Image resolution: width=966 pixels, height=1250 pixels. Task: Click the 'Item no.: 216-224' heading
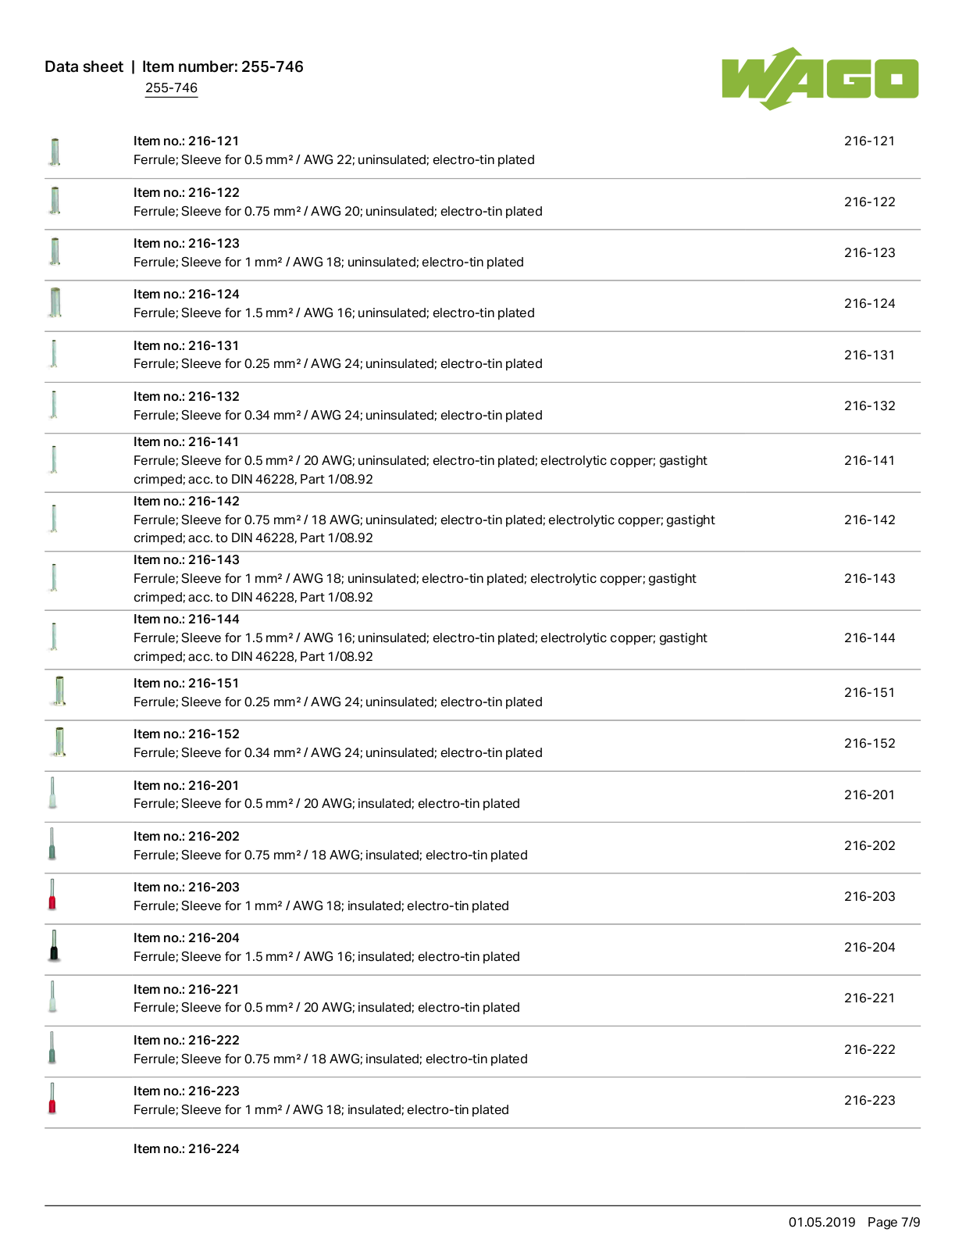186,1149
